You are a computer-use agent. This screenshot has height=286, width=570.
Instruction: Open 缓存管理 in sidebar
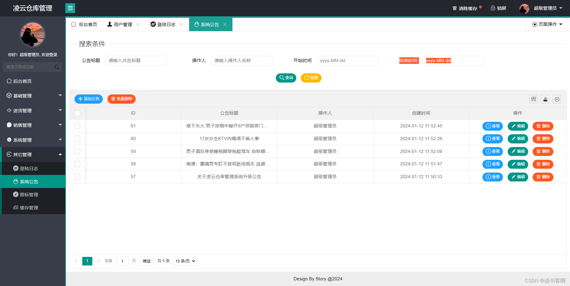pyautogui.click(x=33, y=208)
